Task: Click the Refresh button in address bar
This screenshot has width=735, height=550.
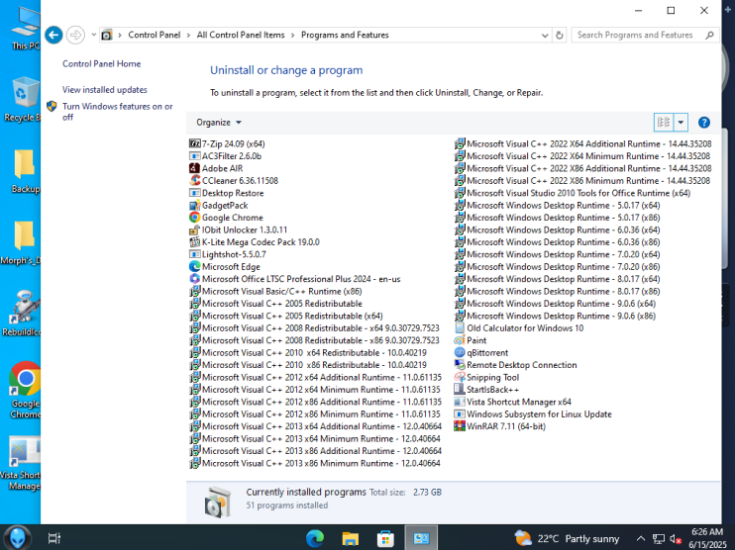Action: tap(560, 35)
